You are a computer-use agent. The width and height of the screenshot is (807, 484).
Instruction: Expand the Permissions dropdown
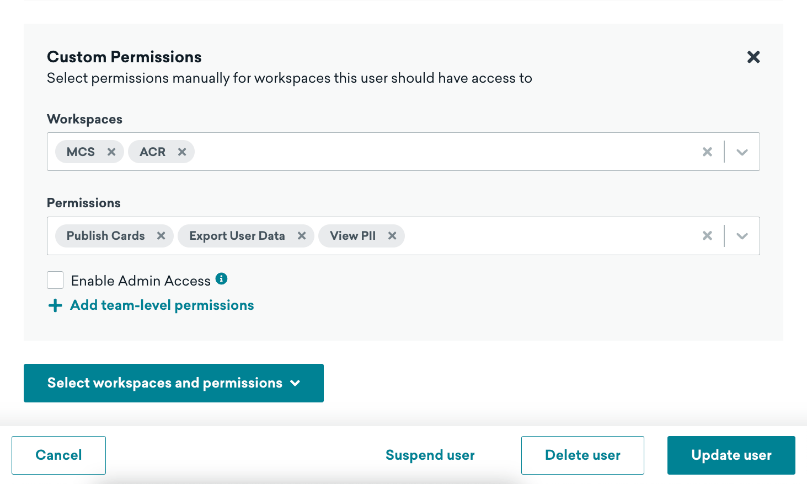(742, 236)
